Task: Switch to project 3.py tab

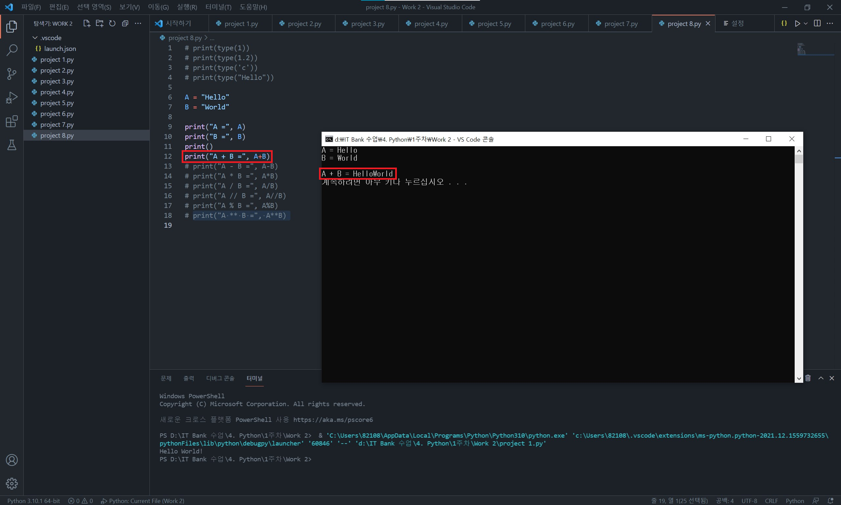Action: 367,24
